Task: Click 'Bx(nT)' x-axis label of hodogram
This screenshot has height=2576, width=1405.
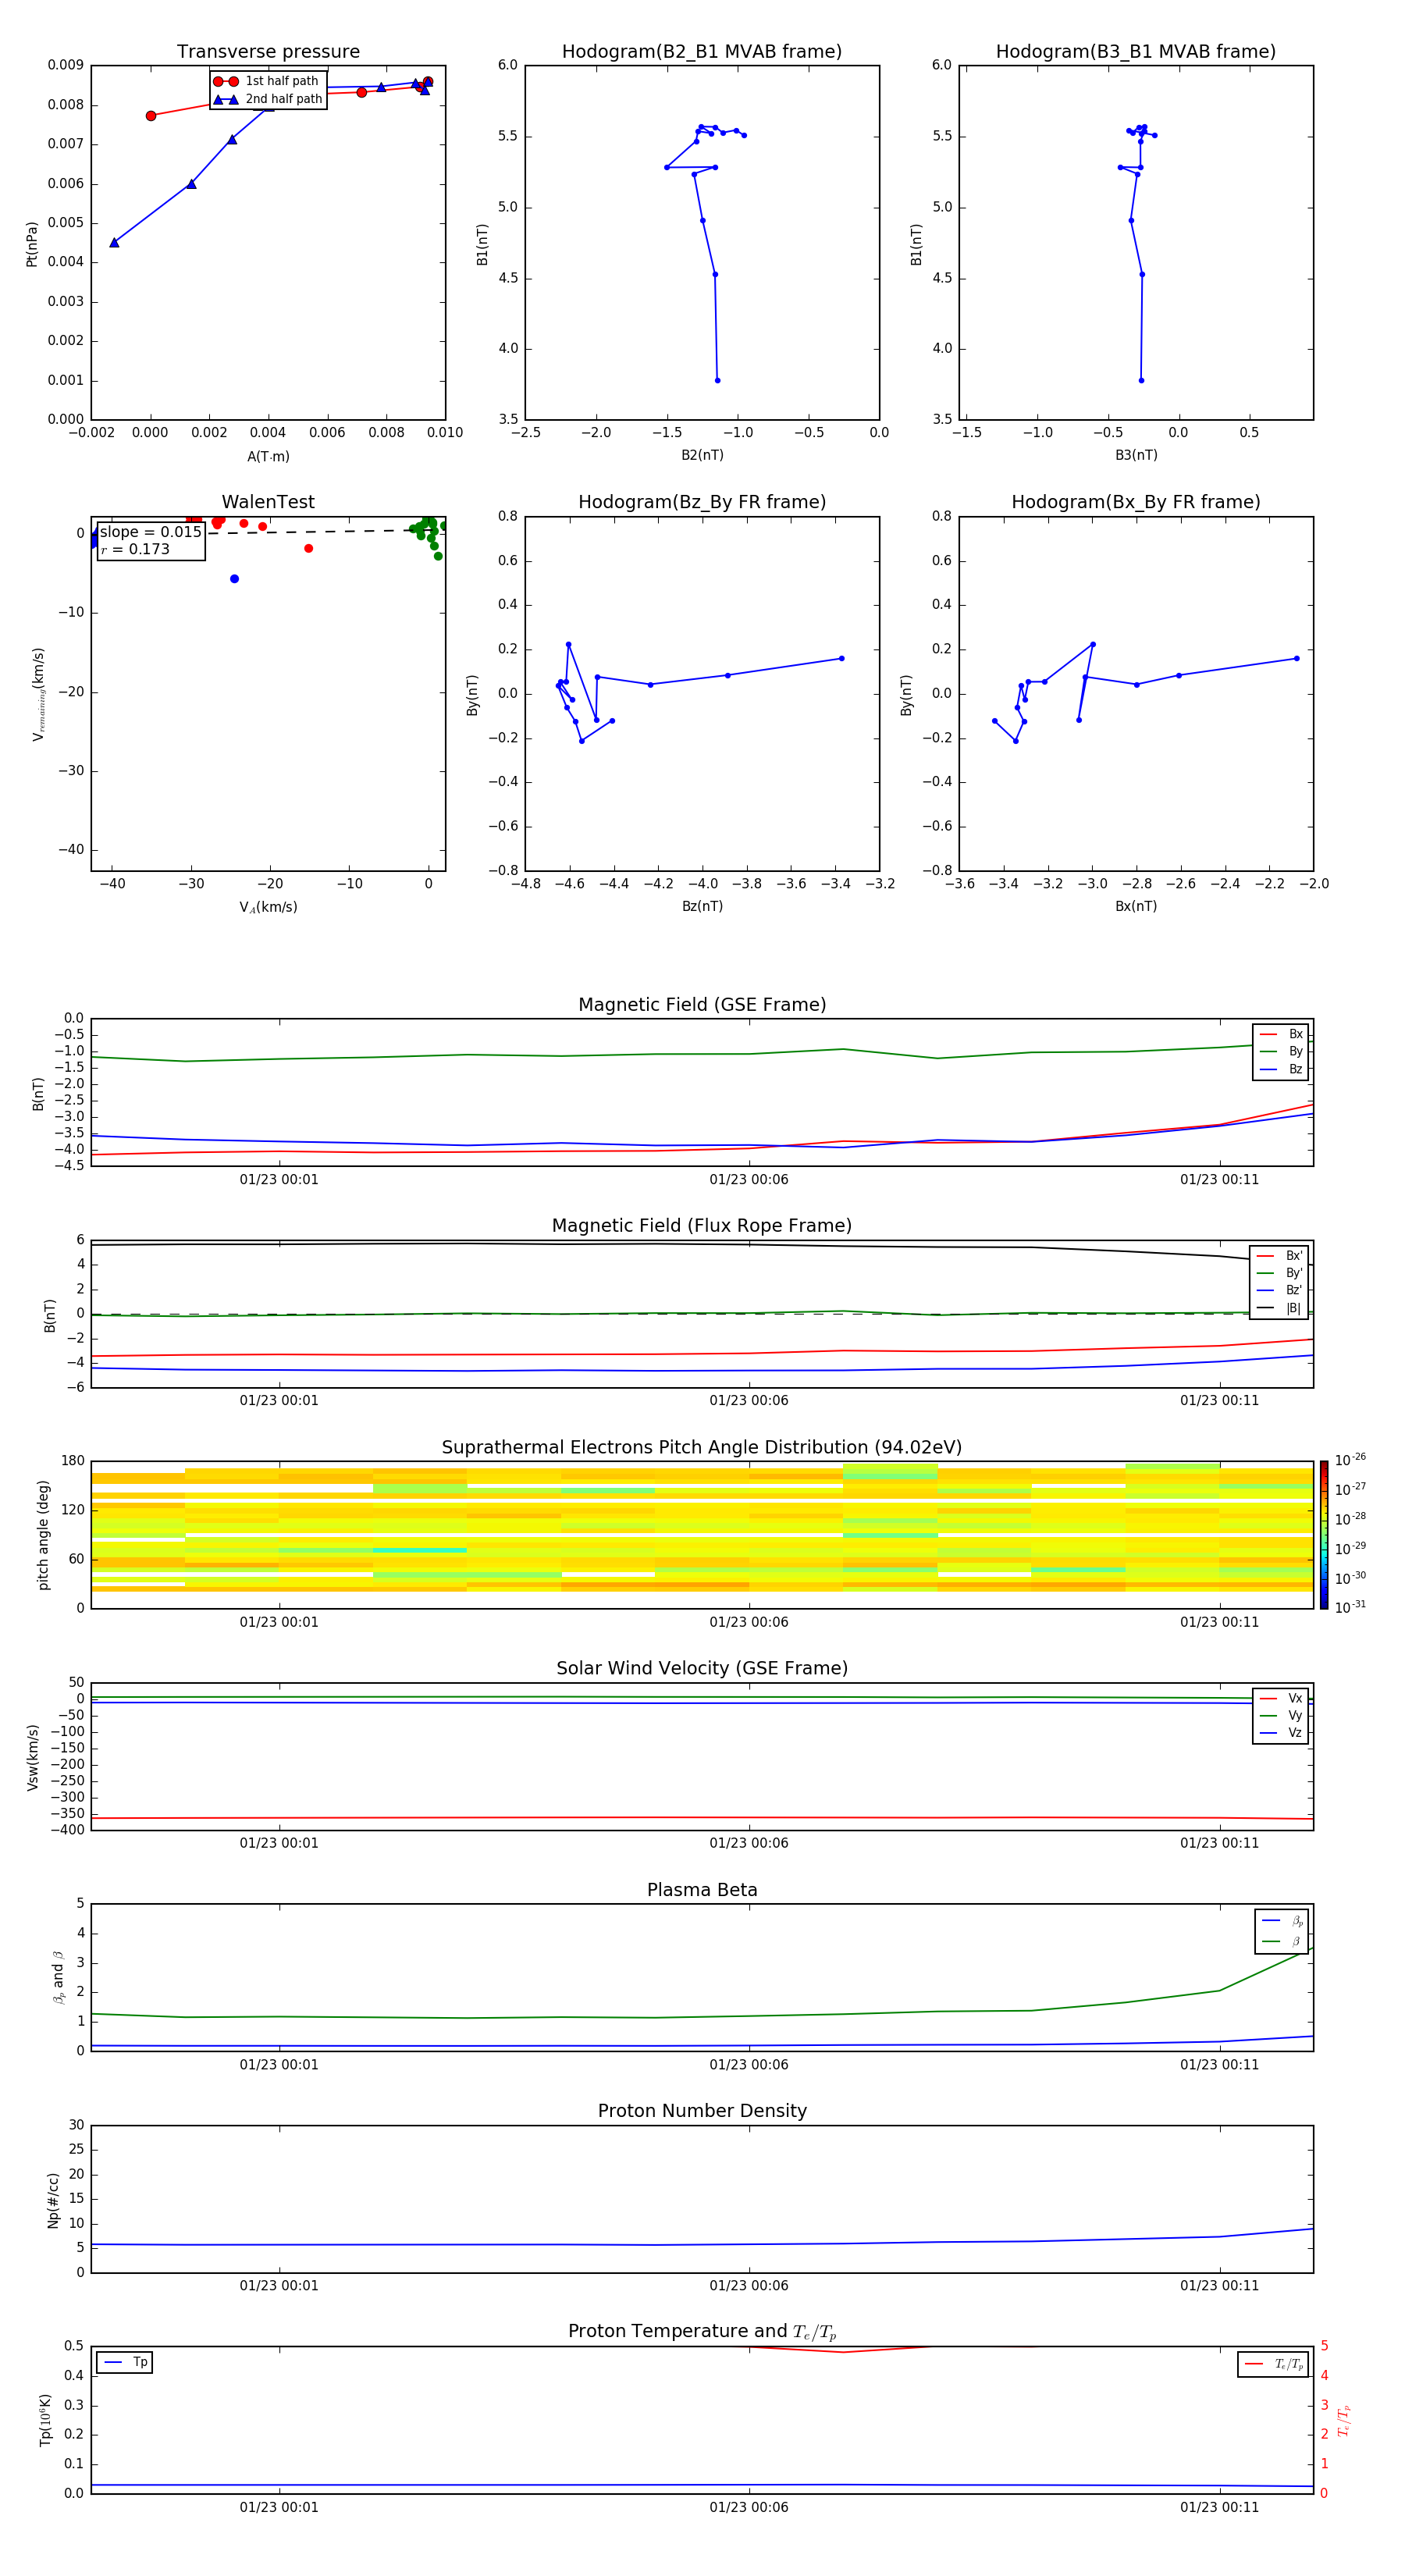Action: pyautogui.click(x=1136, y=906)
